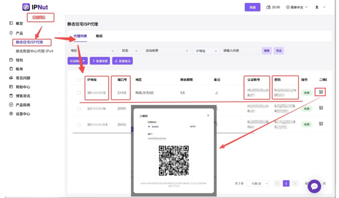Image resolution: width=339 pixels, height=198 pixels.
Task: Check the select-all checkbox in table header
Action: (x=79, y=80)
